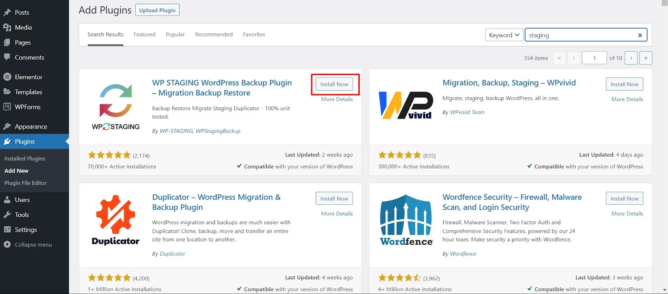The image size is (668, 294).
Task: Open the Wordfence plugin logo
Action: pyautogui.click(x=406, y=220)
